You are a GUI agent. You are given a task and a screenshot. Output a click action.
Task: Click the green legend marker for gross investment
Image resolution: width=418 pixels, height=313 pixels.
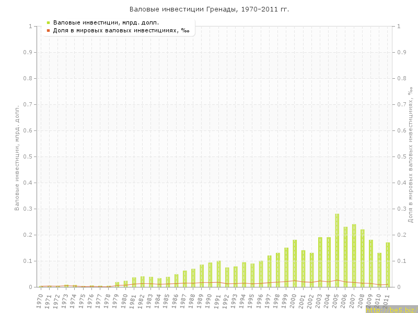point(48,22)
